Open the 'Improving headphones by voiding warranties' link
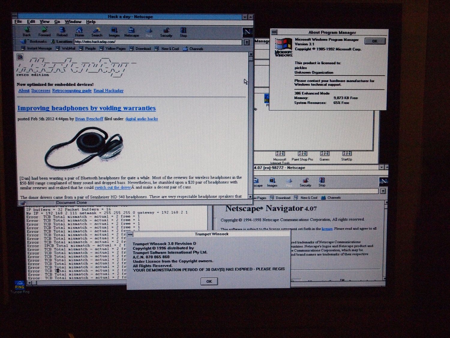 pos(86,108)
